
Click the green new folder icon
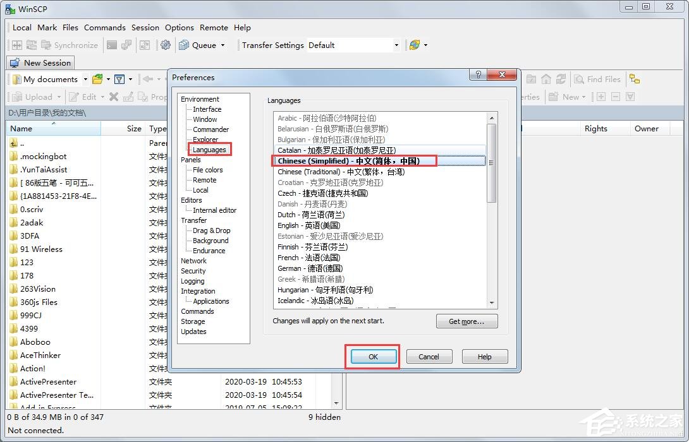tap(97, 79)
